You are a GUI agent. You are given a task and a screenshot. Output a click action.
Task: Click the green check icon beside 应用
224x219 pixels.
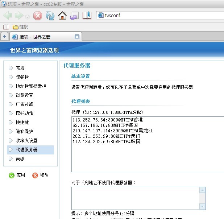click(x=12, y=175)
